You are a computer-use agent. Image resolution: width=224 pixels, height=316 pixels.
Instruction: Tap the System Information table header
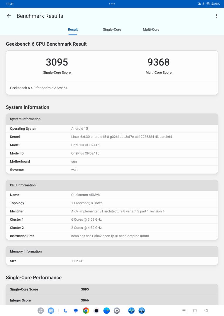112,119
